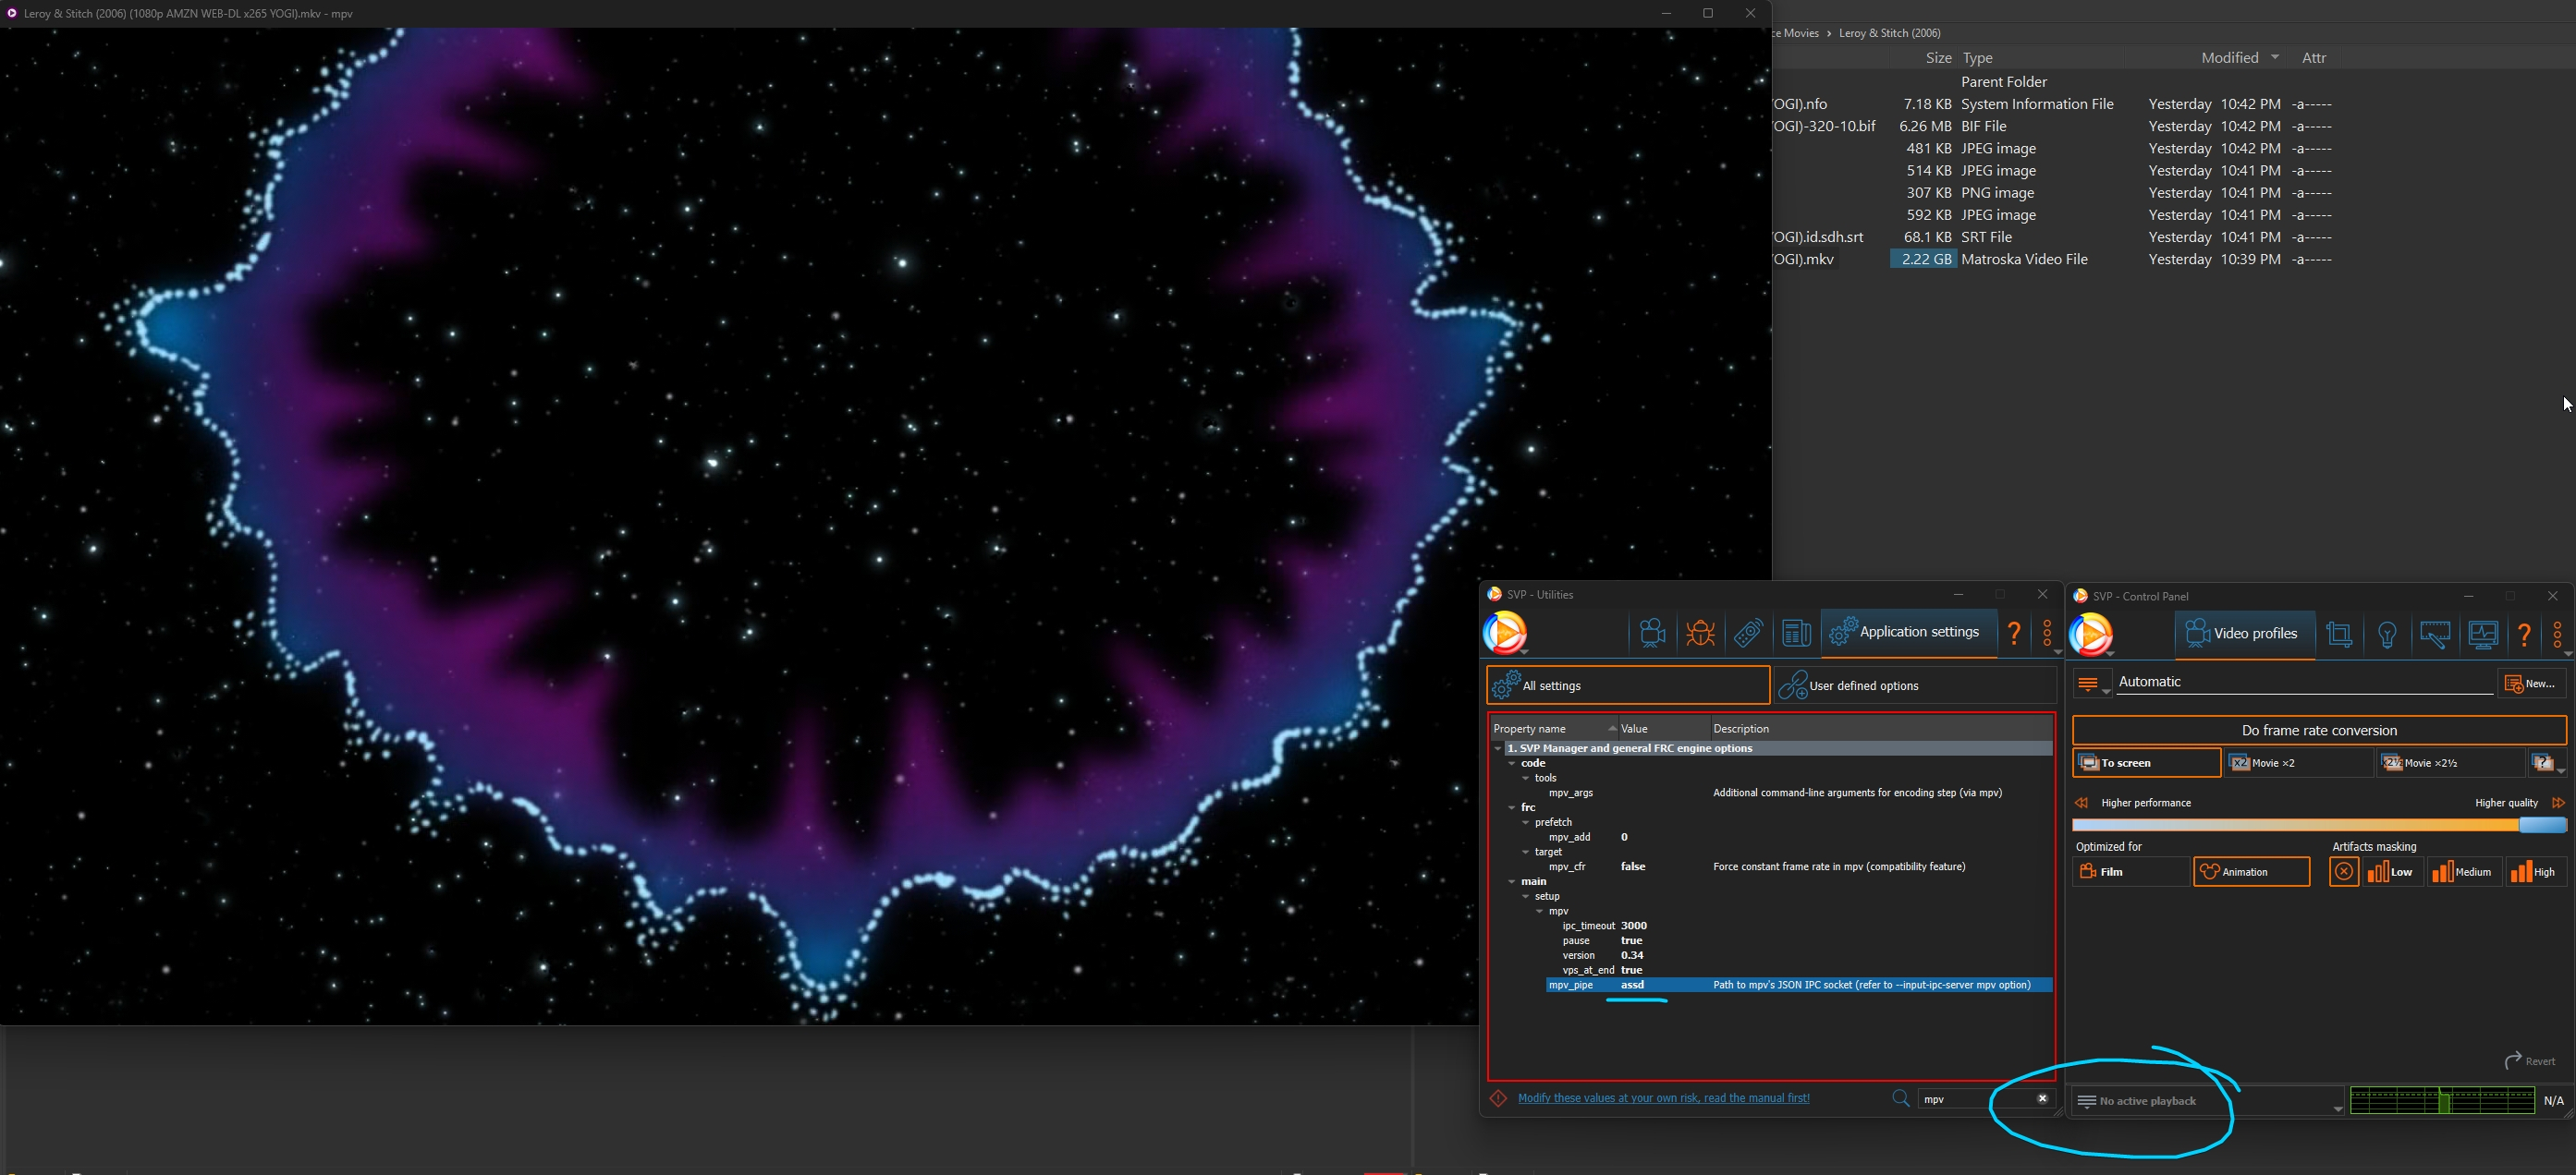Click the orange bug report icon
The width and height of the screenshot is (2576, 1175).
[1700, 634]
